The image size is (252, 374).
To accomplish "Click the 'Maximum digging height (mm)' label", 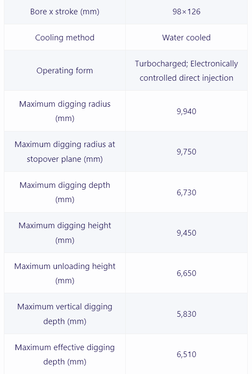I will [x=65, y=233].
